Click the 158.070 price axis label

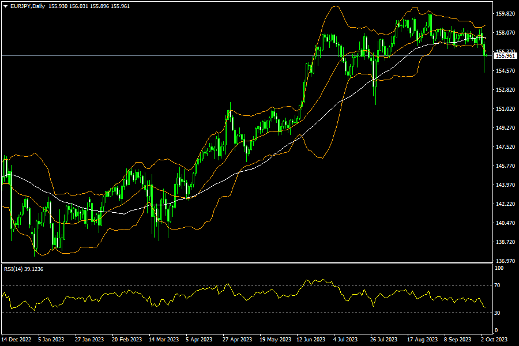click(505, 32)
